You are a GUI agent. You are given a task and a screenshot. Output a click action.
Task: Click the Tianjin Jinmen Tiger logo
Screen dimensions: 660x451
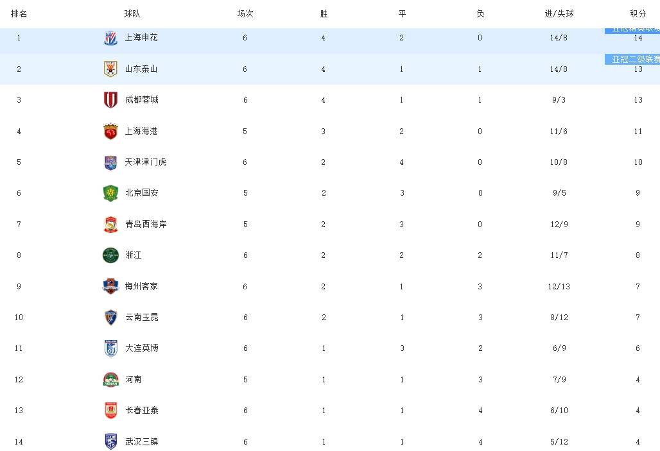point(110,162)
